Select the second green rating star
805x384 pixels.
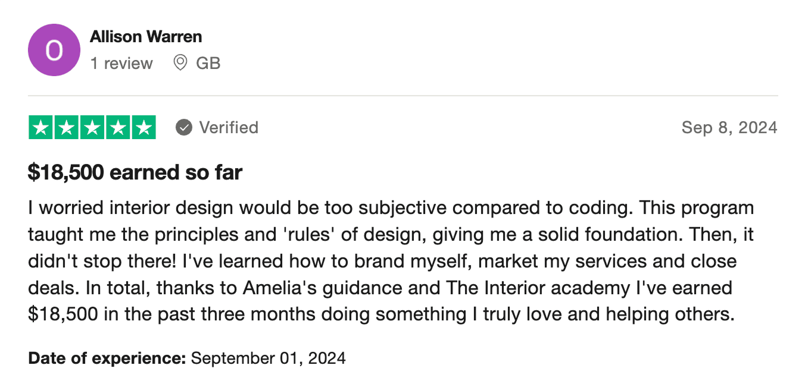point(66,128)
